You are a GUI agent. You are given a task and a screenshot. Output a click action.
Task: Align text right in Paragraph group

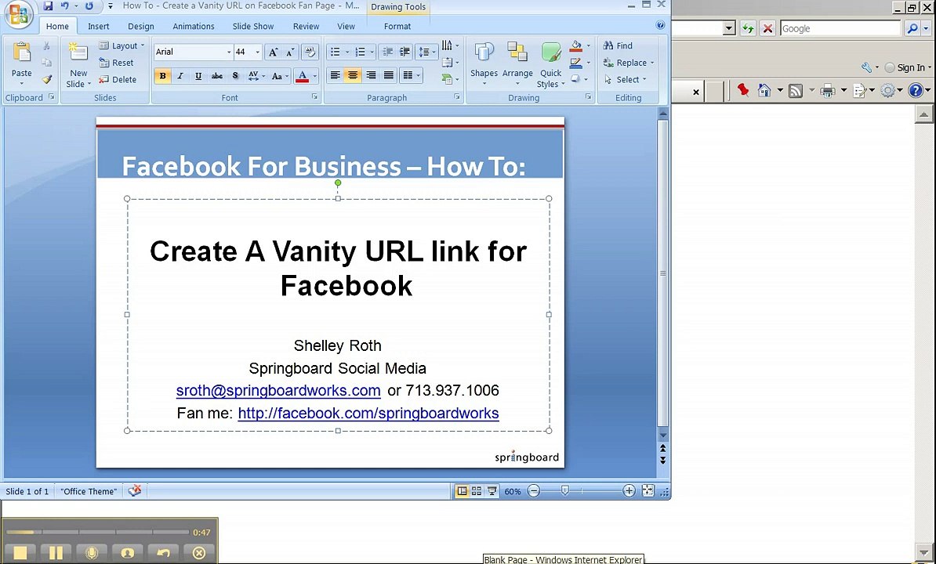(x=371, y=75)
